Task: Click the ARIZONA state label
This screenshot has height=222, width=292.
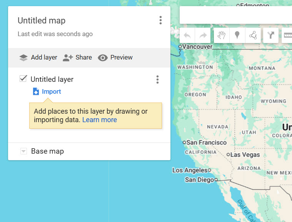Action: click(x=249, y=168)
